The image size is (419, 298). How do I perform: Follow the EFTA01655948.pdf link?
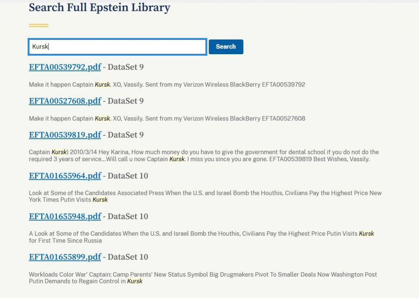click(65, 217)
